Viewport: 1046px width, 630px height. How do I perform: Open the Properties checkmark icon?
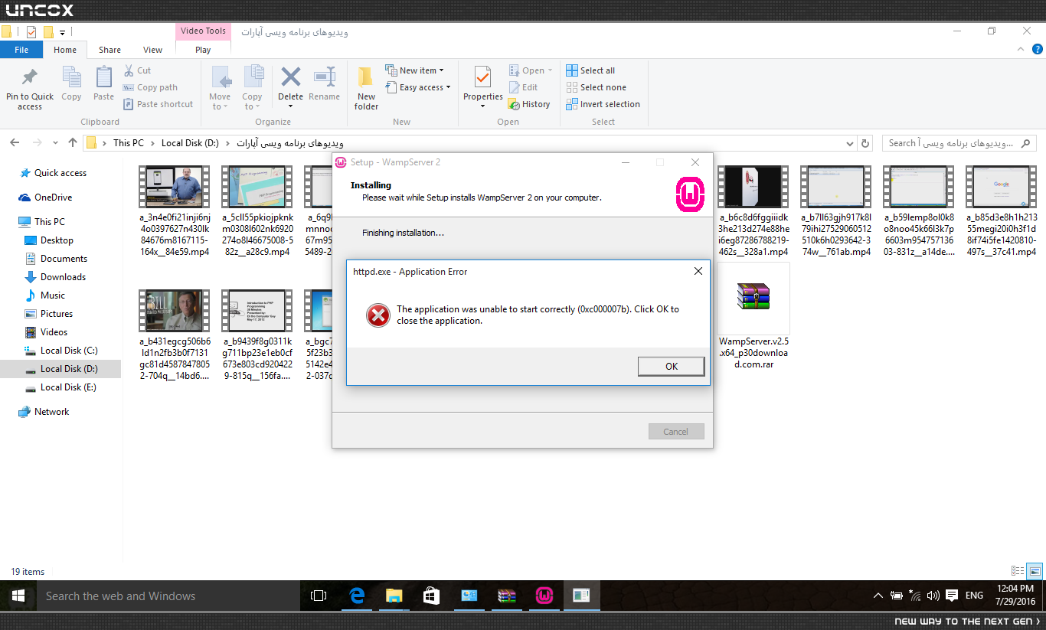482,77
